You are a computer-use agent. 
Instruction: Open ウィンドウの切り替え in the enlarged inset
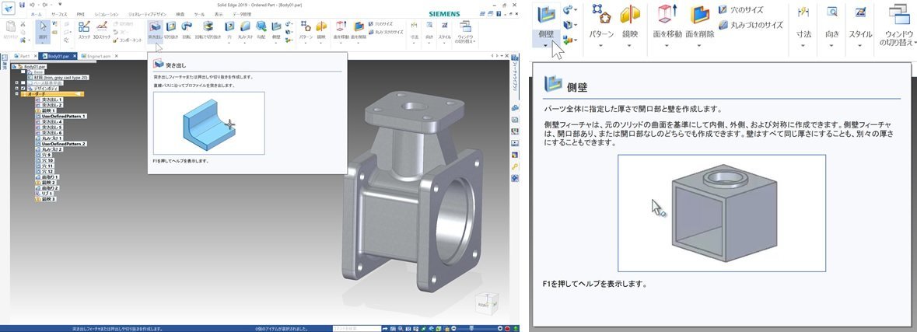tap(897, 26)
